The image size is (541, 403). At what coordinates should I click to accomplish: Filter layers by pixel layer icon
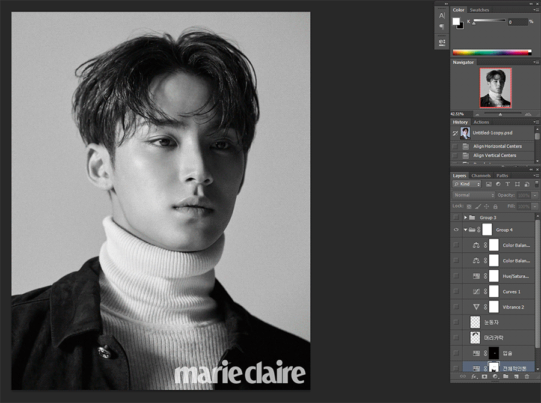pyautogui.click(x=489, y=184)
